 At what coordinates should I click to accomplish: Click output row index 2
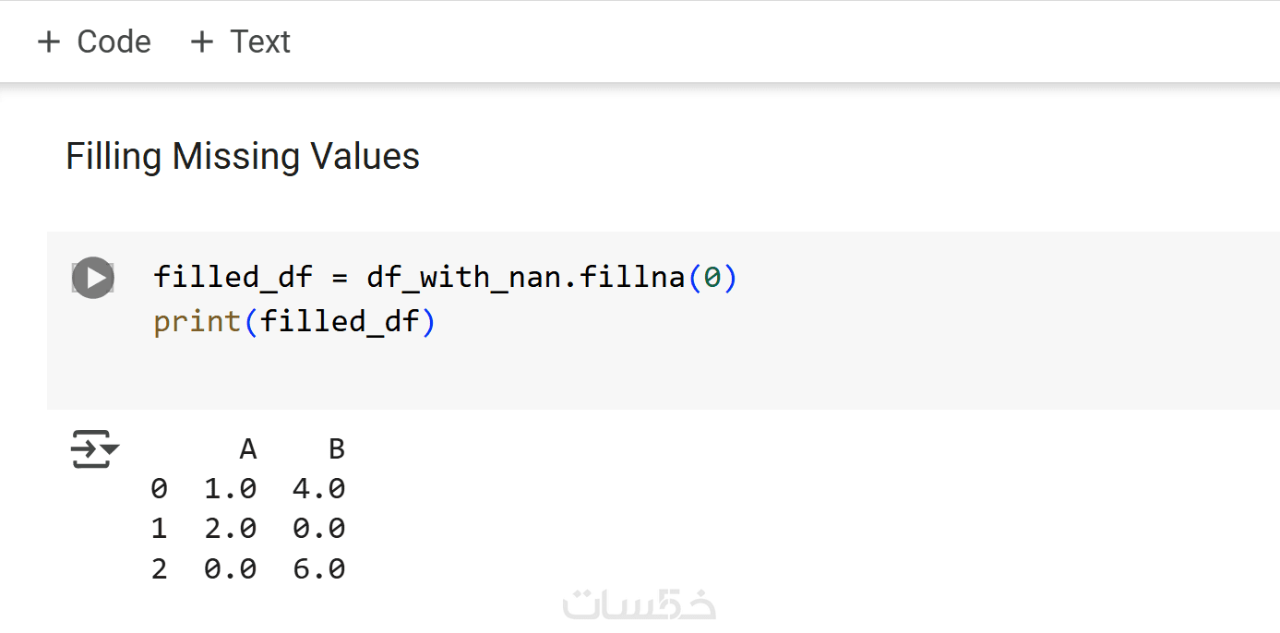point(159,568)
